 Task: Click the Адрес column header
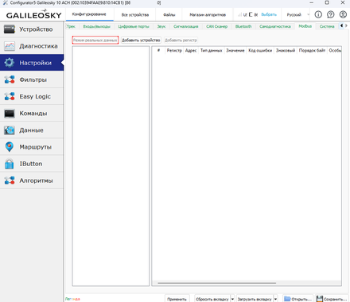tap(191, 50)
